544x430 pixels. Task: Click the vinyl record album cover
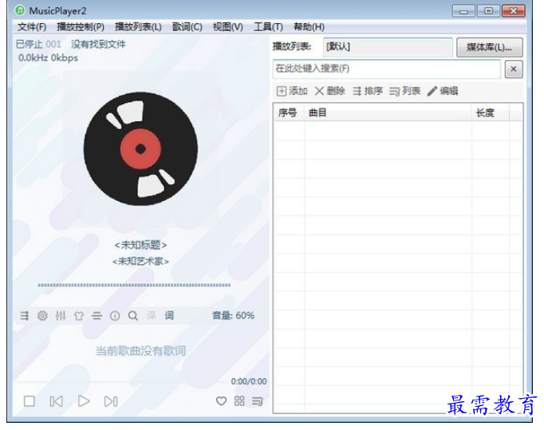coord(140,148)
